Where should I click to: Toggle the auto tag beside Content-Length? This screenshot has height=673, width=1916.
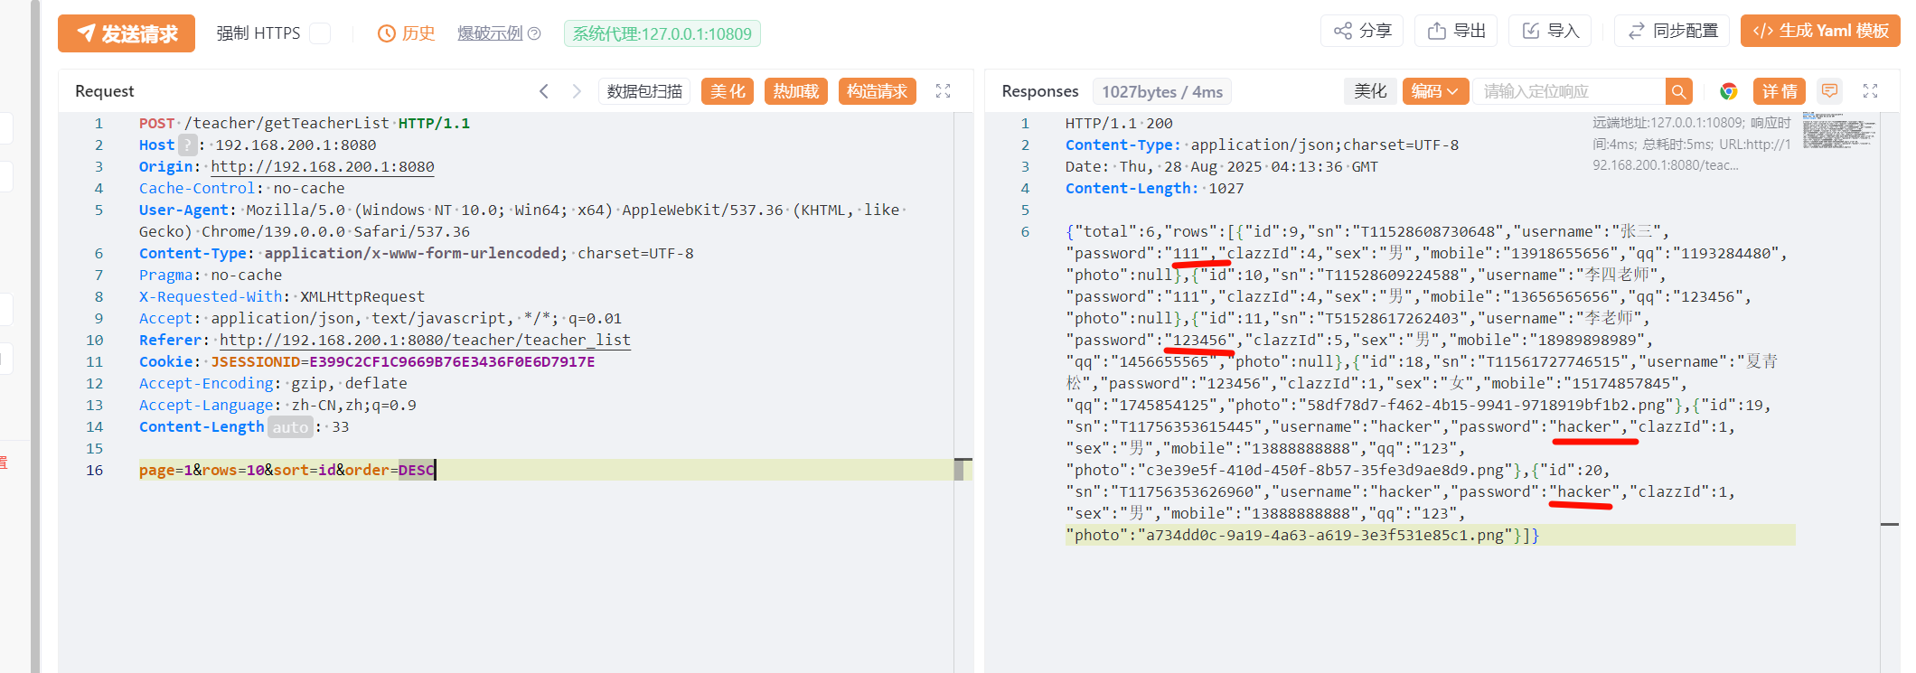pyautogui.click(x=290, y=427)
